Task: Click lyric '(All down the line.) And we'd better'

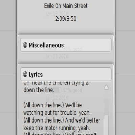Action: [x=62, y=120]
